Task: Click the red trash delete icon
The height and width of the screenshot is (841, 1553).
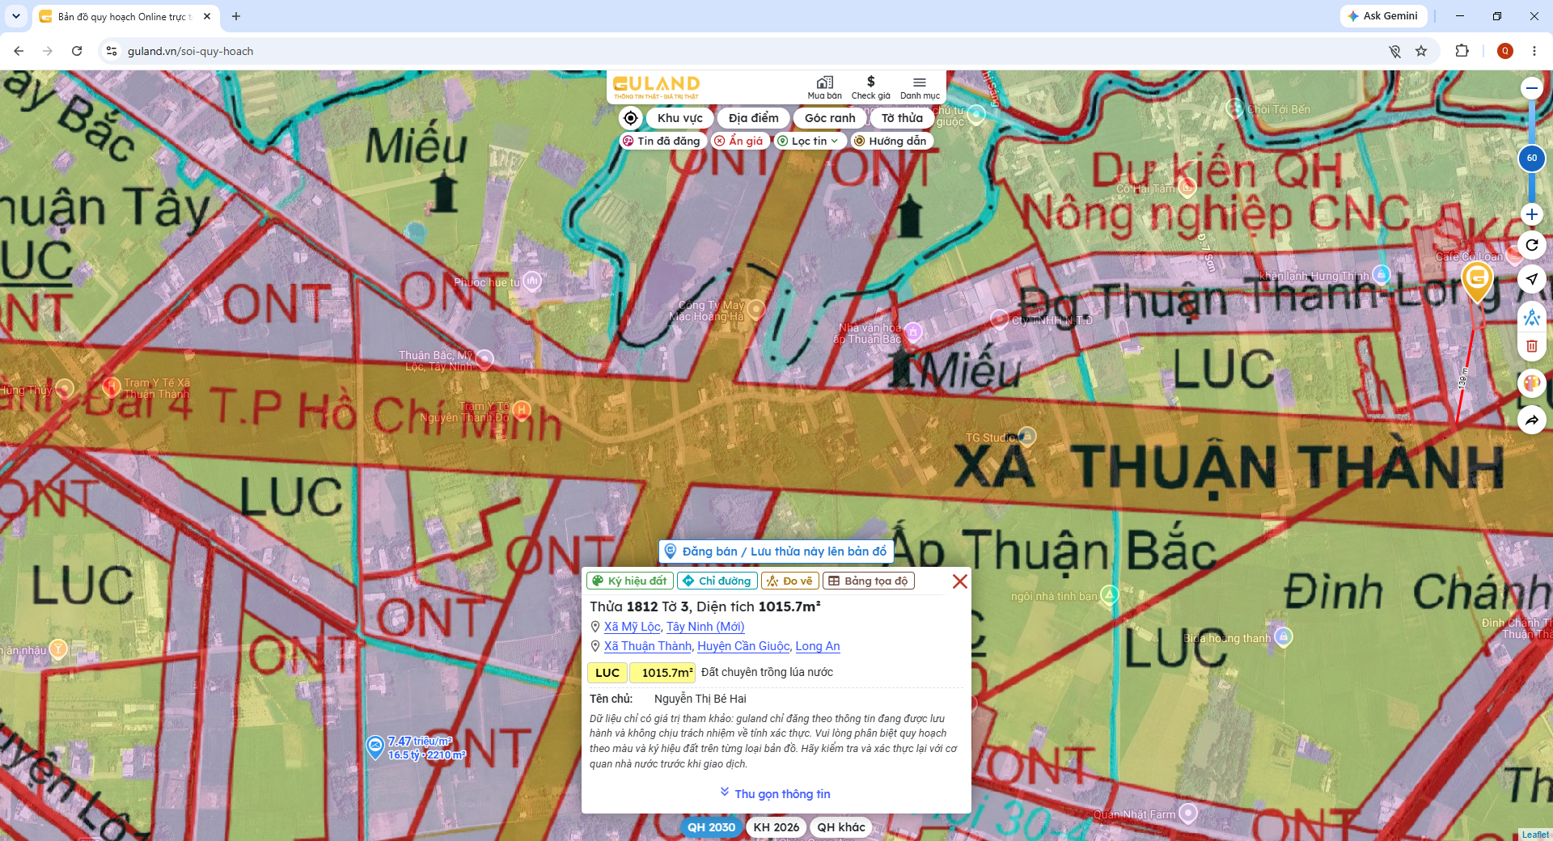Action: click(1531, 346)
